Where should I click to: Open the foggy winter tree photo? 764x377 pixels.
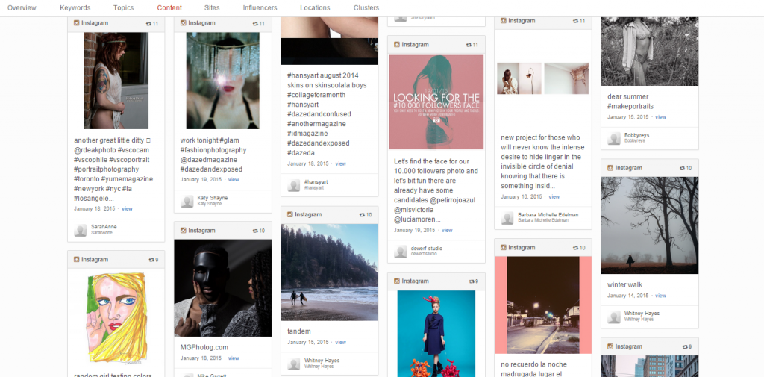tap(649, 225)
